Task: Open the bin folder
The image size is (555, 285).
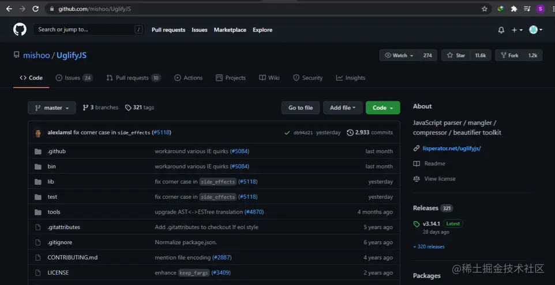Action: click(x=52, y=166)
